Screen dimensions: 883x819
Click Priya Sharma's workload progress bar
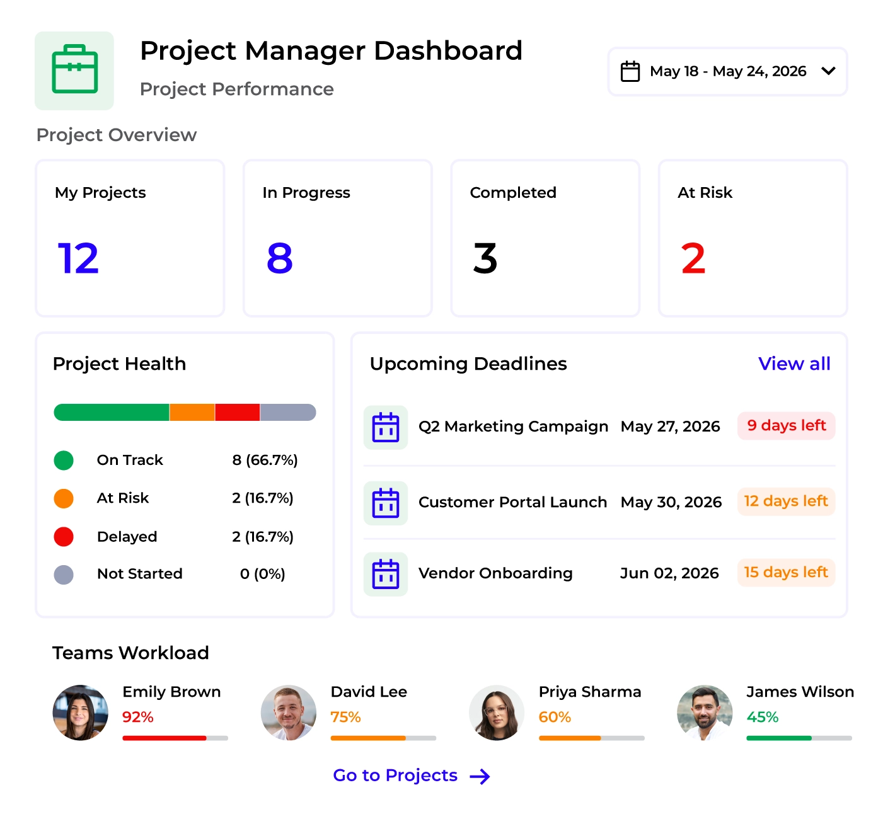point(592,738)
